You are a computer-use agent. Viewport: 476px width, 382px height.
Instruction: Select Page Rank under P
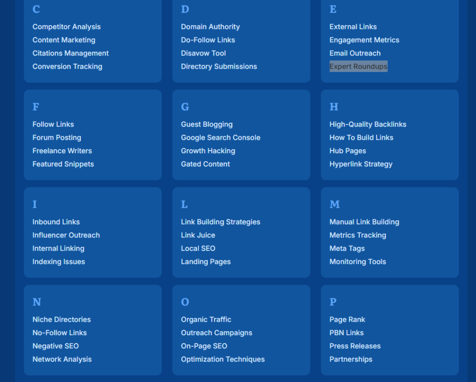tap(347, 319)
